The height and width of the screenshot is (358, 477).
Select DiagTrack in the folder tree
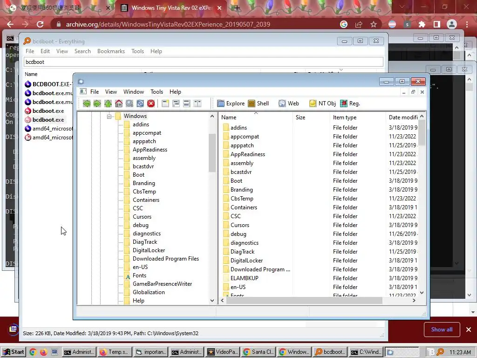tap(145, 242)
